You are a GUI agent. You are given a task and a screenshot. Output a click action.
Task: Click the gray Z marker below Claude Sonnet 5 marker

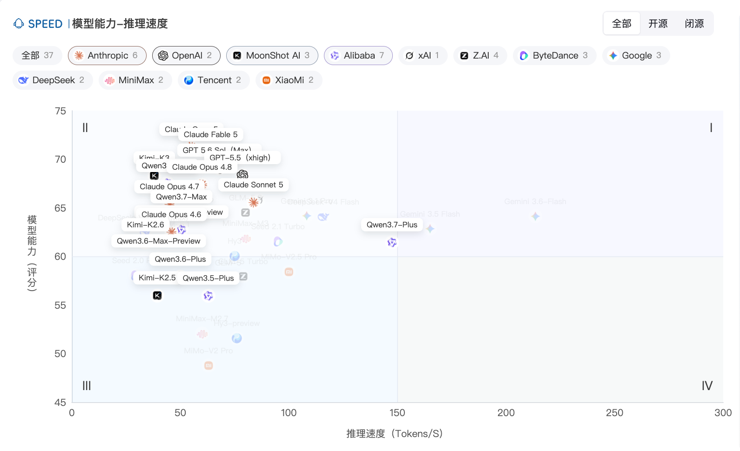click(245, 212)
